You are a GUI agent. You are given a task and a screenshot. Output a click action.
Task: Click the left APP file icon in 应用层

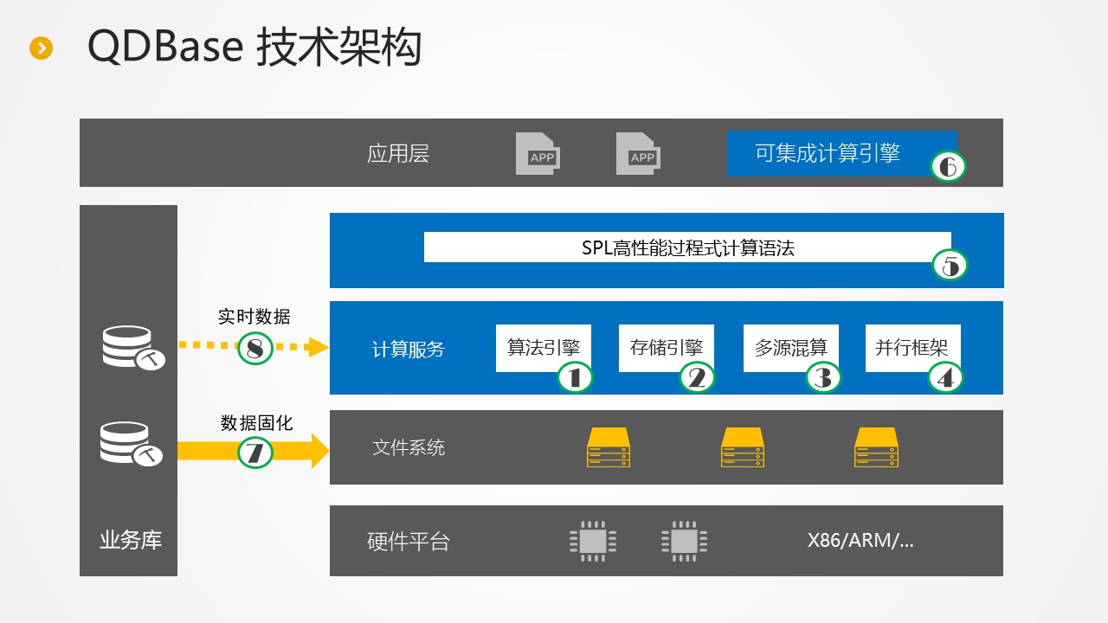click(x=537, y=154)
